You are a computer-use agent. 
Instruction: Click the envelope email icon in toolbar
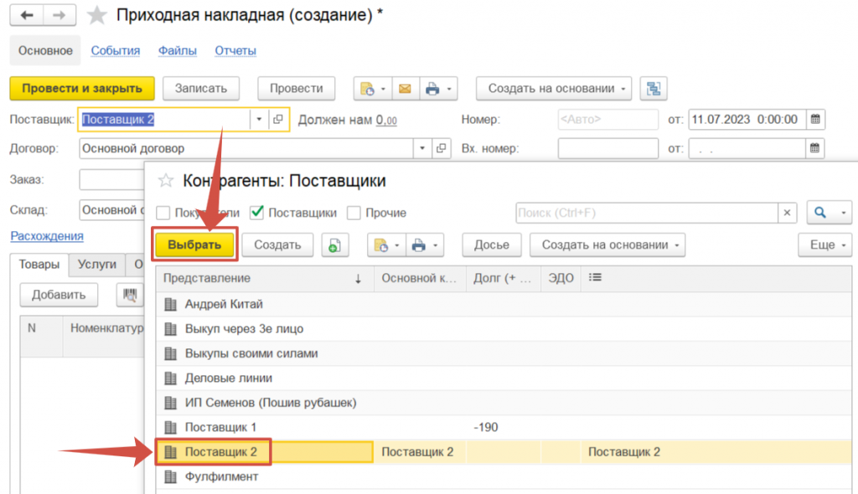[x=405, y=89]
